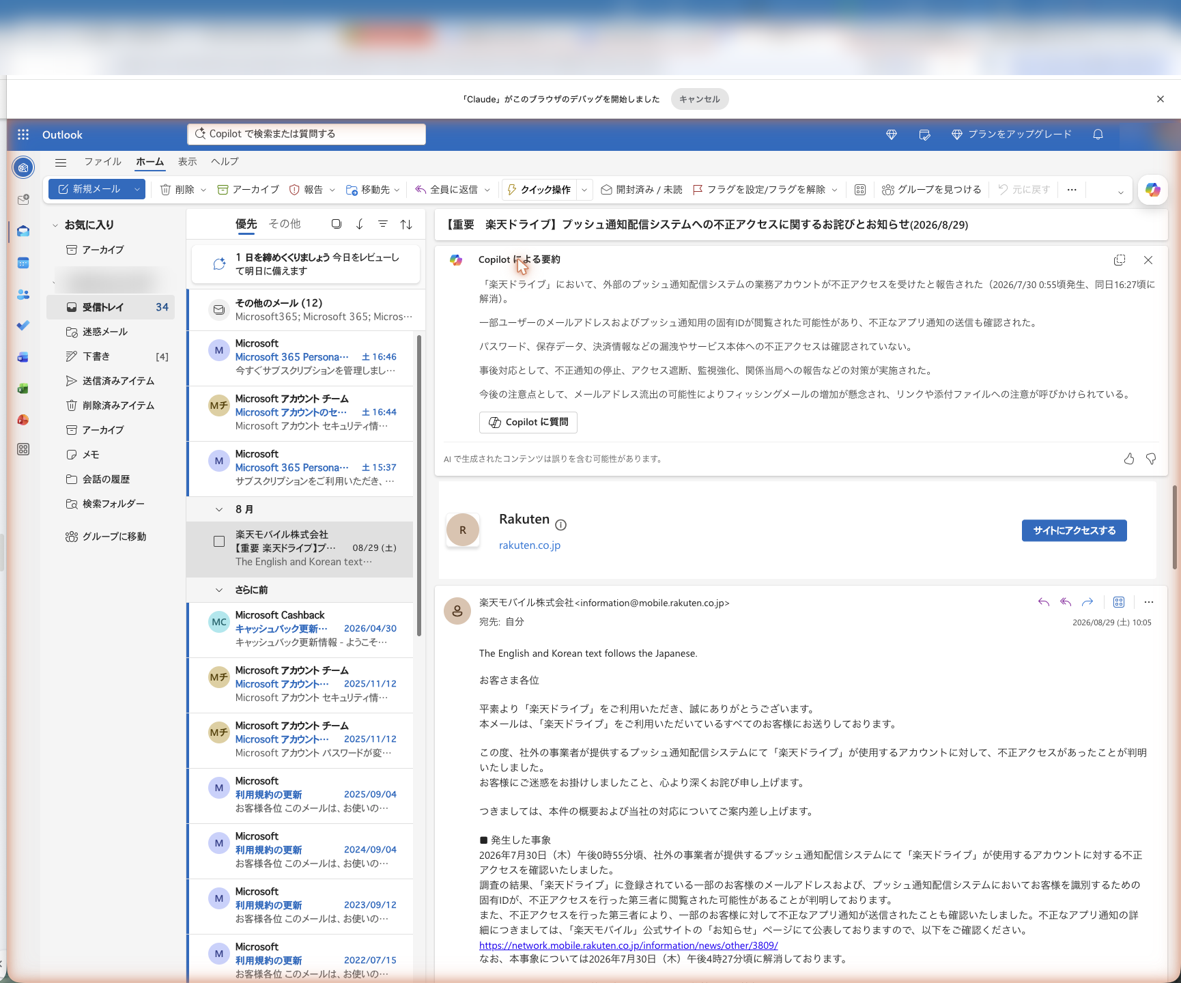Open the app launcher waffle icon
Screen dimensions: 1181x983
click(x=23, y=134)
